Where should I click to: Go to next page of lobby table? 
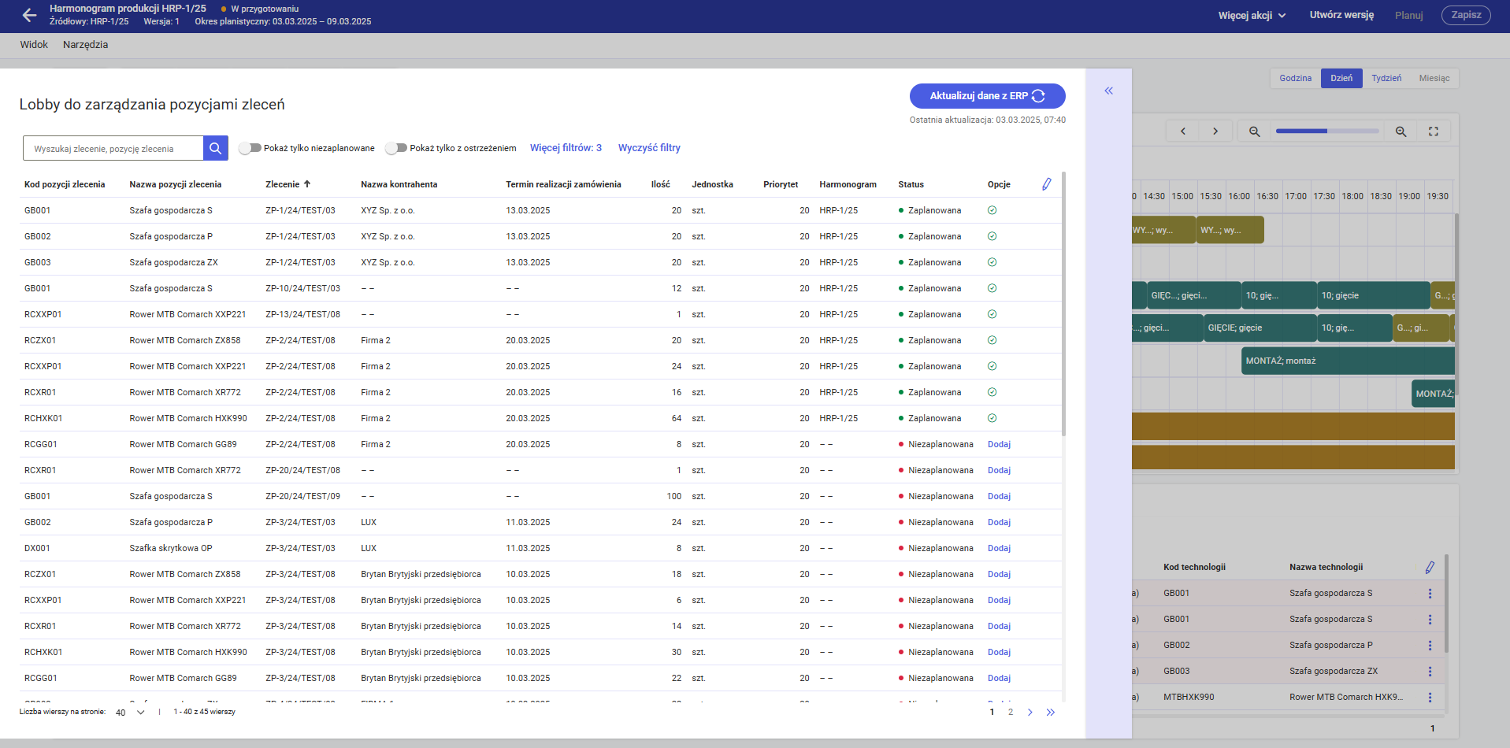1030,712
